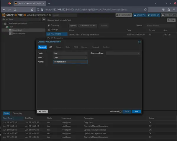Open the Documentation button
Image resolution: width=177 pixels, height=141 pixels.
124,15
